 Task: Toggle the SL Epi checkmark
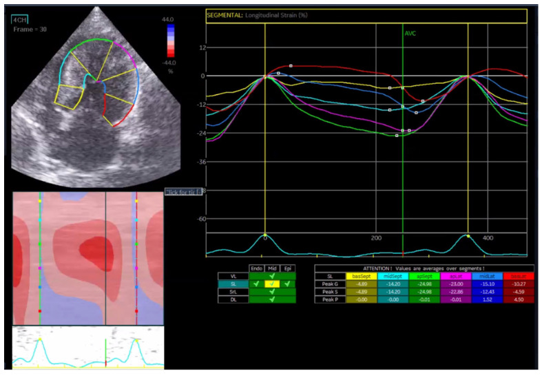pyautogui.click(x=288, y=284)
